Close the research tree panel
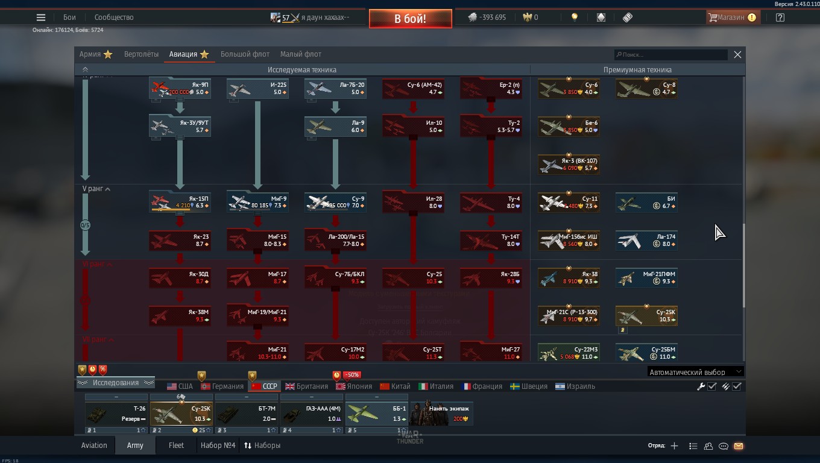Screen dimensions: 820x463 pos(737,55)
